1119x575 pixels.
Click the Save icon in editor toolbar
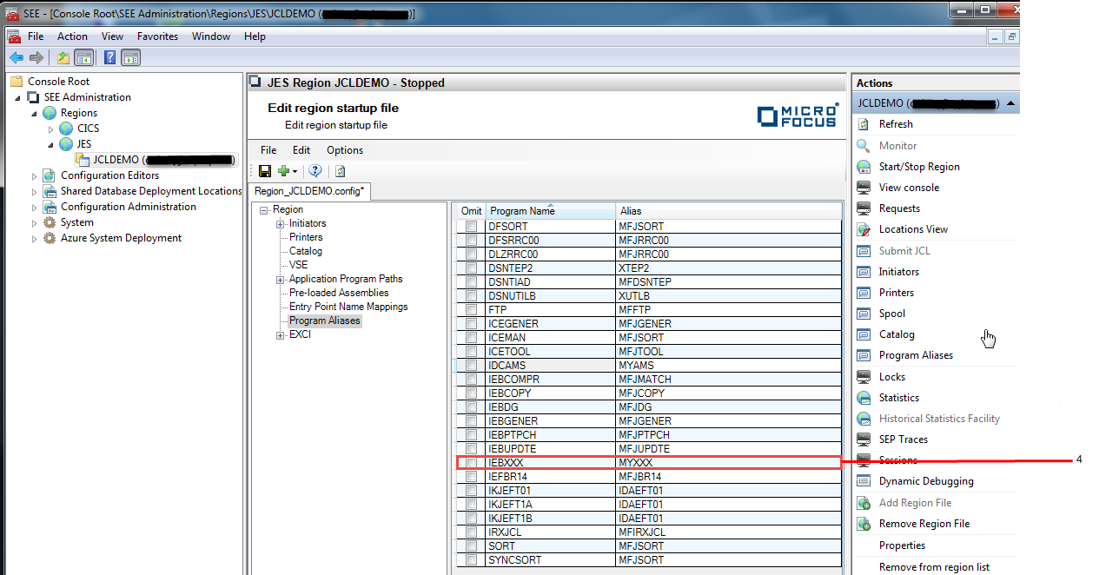265,171
